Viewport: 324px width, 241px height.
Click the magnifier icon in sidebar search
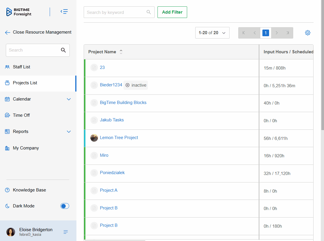pyautogui.click(x=63, y=50)
